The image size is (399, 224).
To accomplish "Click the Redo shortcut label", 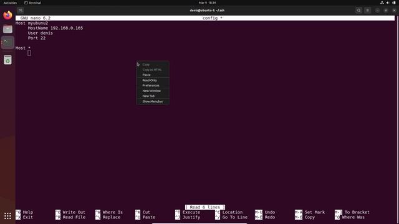I will pos(270,217).
